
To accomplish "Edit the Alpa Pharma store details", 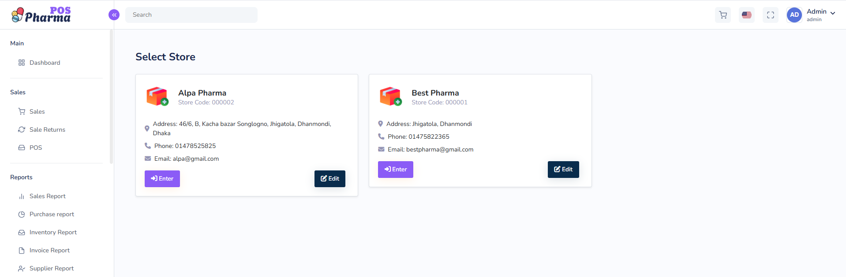I will 329,179.
